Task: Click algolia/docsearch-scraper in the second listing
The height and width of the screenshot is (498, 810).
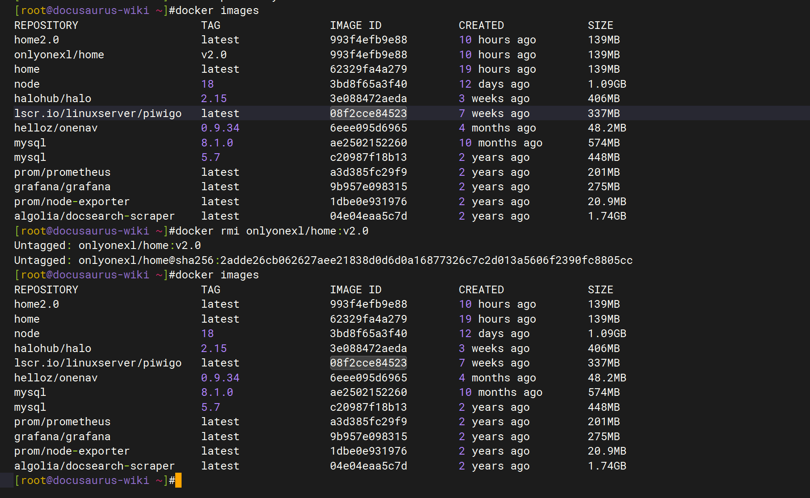Action: (95, 466)
